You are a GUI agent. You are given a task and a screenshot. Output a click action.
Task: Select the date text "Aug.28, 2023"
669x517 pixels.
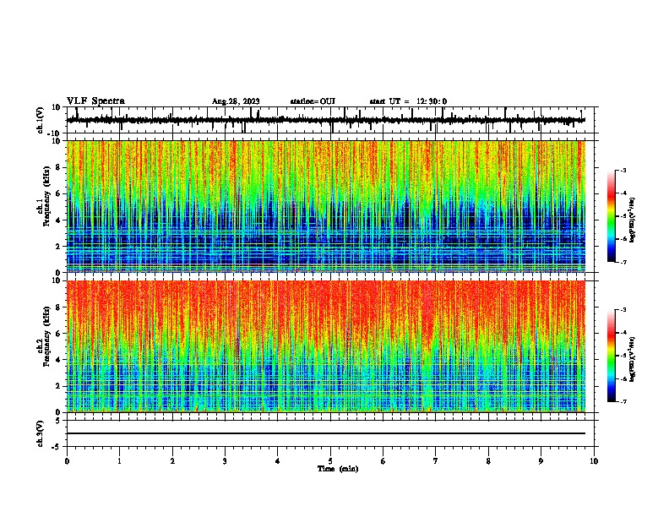[236, 101]
